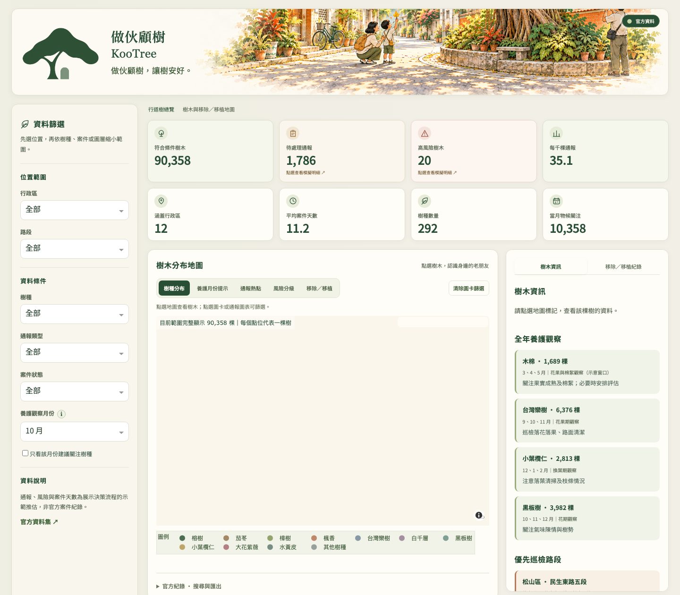
Task: Open the 通報類型 dropdown
Action: click(x=75, y=352)
